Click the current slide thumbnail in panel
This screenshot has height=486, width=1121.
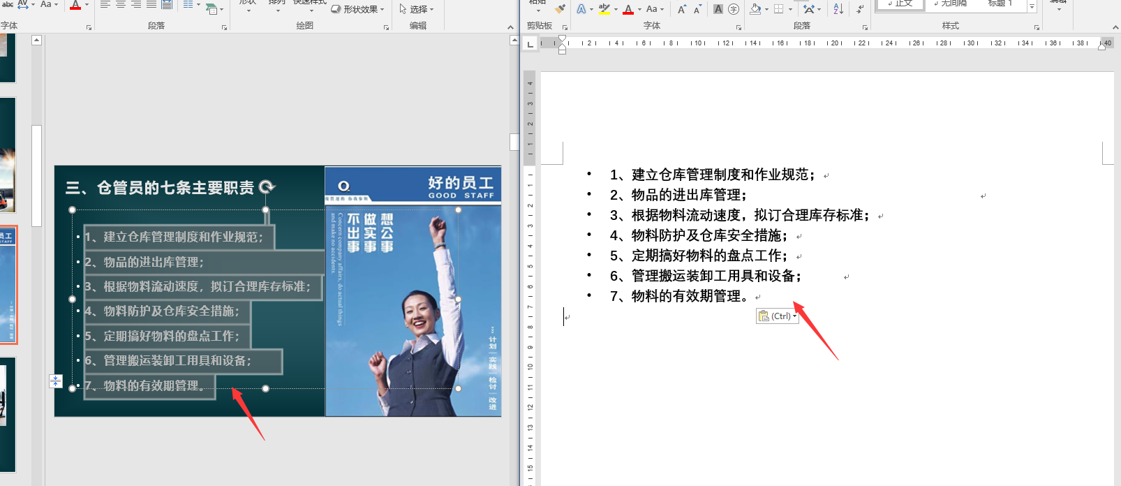(x=8, y=285)
